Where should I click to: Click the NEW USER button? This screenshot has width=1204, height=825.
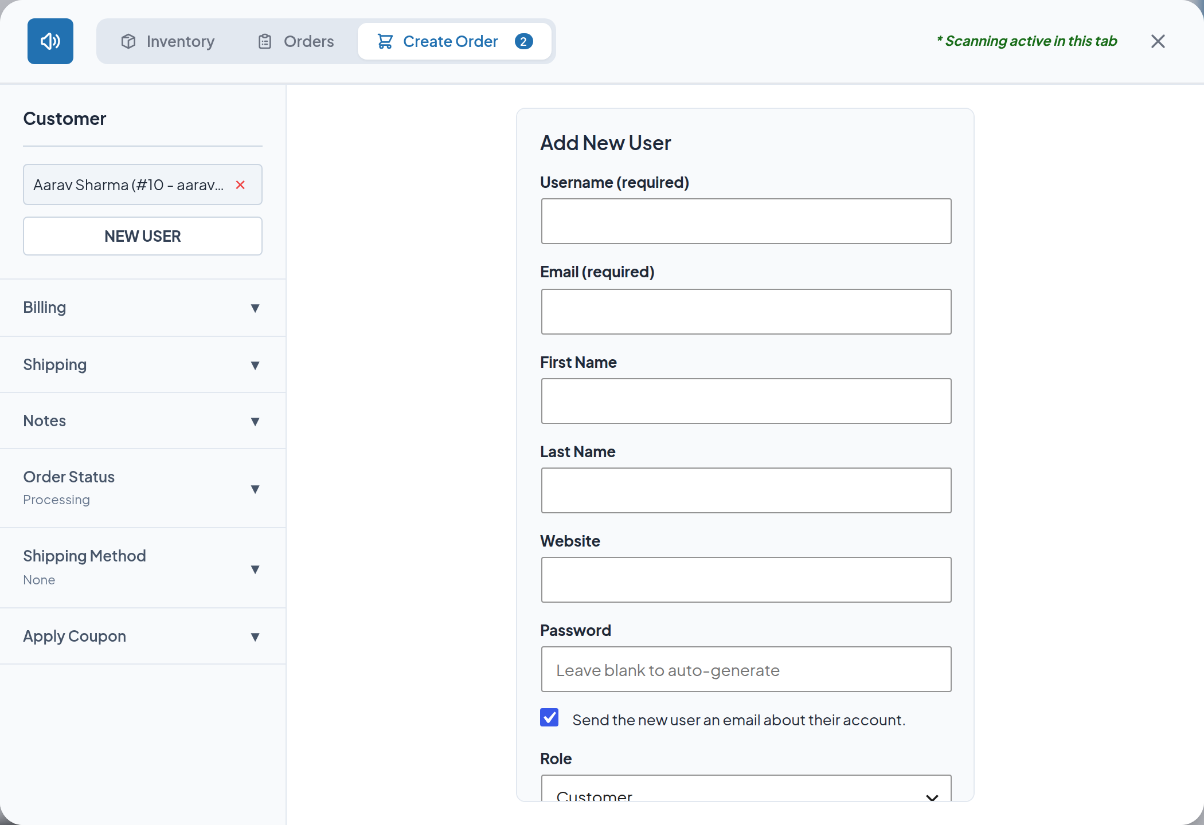143,236
